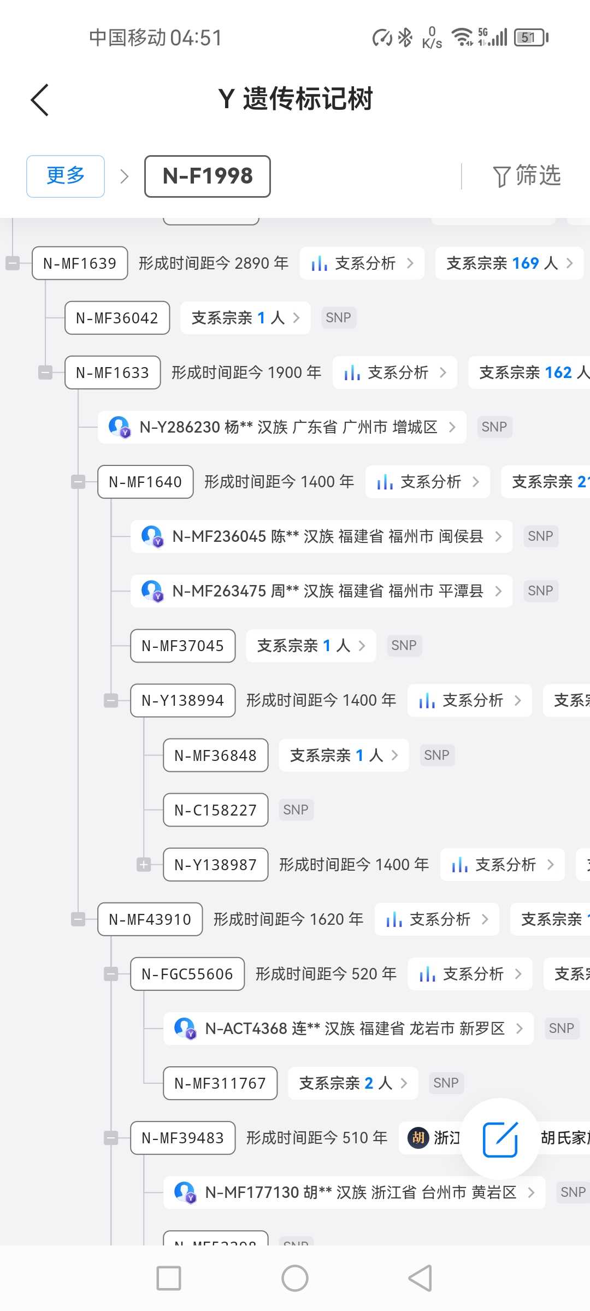Tap the Wi-Fi status icon
Screen dimensions: 590x1311
pos(462,37)
